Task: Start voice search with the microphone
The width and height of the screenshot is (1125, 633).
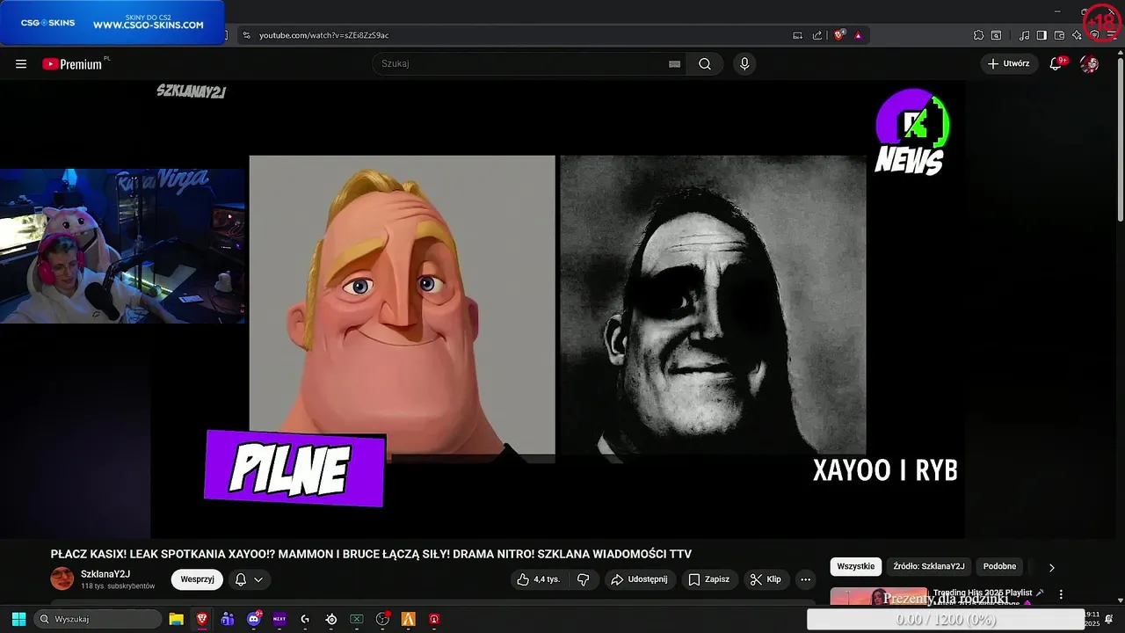Action: (x=744, y=64)
